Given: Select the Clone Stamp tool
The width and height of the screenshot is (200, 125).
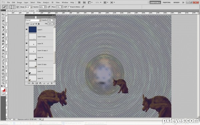Looking at the screenshot, I should [x=3, y=41].
